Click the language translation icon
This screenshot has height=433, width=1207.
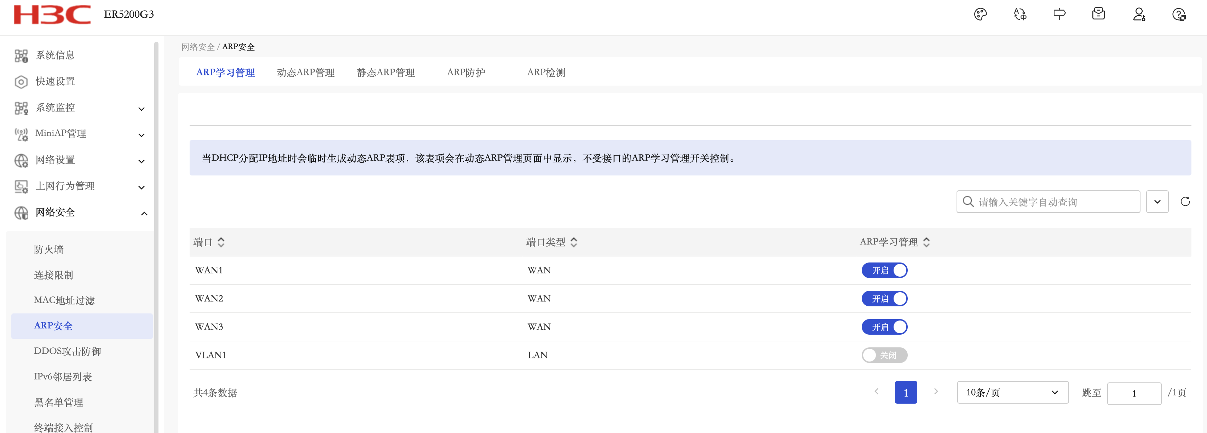tap(1020, 15)
